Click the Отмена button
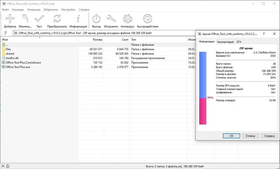 250,136
